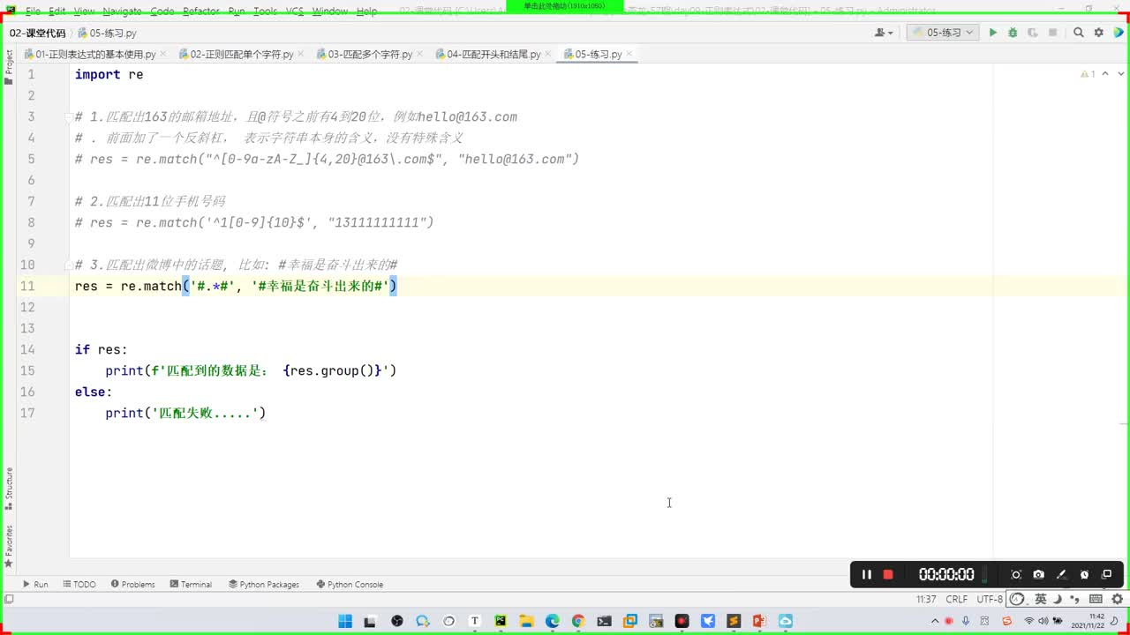Viewport: 1130px width, 635px height.
Task: Pause the screen recording
Action: [867, 574]
